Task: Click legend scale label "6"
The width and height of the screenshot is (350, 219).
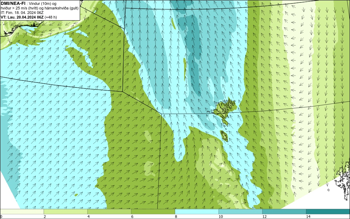Action: (132, 217)
